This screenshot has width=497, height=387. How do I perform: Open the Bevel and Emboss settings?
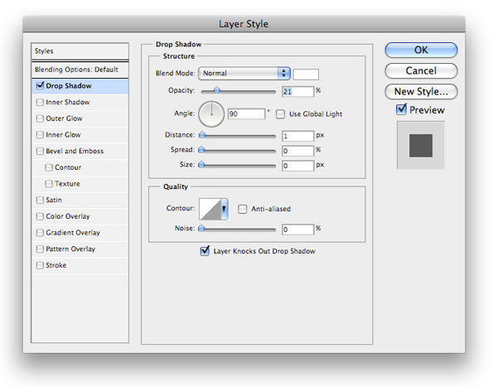[x=75, y=151]
